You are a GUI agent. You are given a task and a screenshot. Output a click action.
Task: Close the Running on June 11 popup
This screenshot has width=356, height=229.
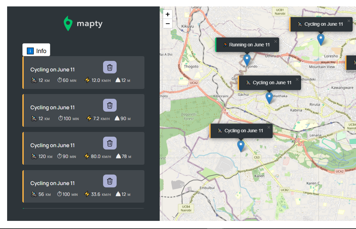point(276,42)
